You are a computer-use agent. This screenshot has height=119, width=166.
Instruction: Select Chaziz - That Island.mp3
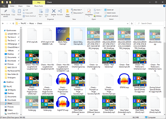pos(109,59)
